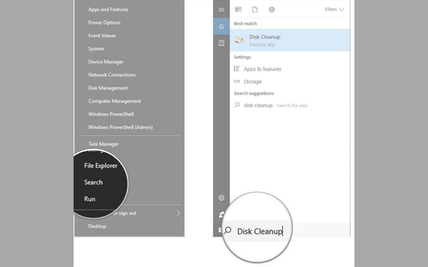This screenshot has height=267, width=428.
Task: Select Device Manager menu item
Action: tap(106, 62)
